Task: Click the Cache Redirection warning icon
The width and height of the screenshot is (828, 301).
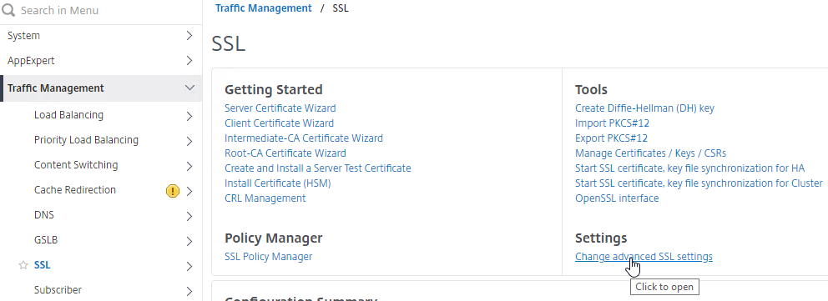Action: click(x=173, y=191)
